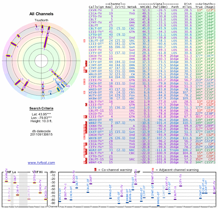Click the 'Netwk' column header

[x=132, y=7]
